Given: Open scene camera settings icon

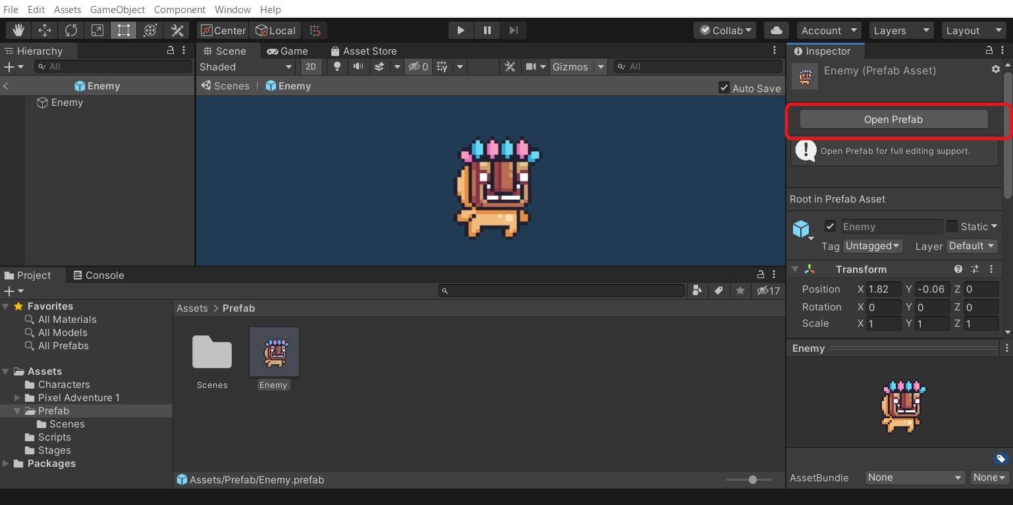Looking at the screenshot, I should (531, 66).
